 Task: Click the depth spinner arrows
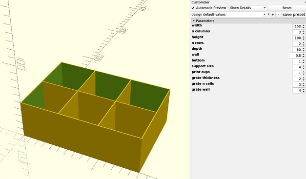pyautogui.click(x=304, y=50)
